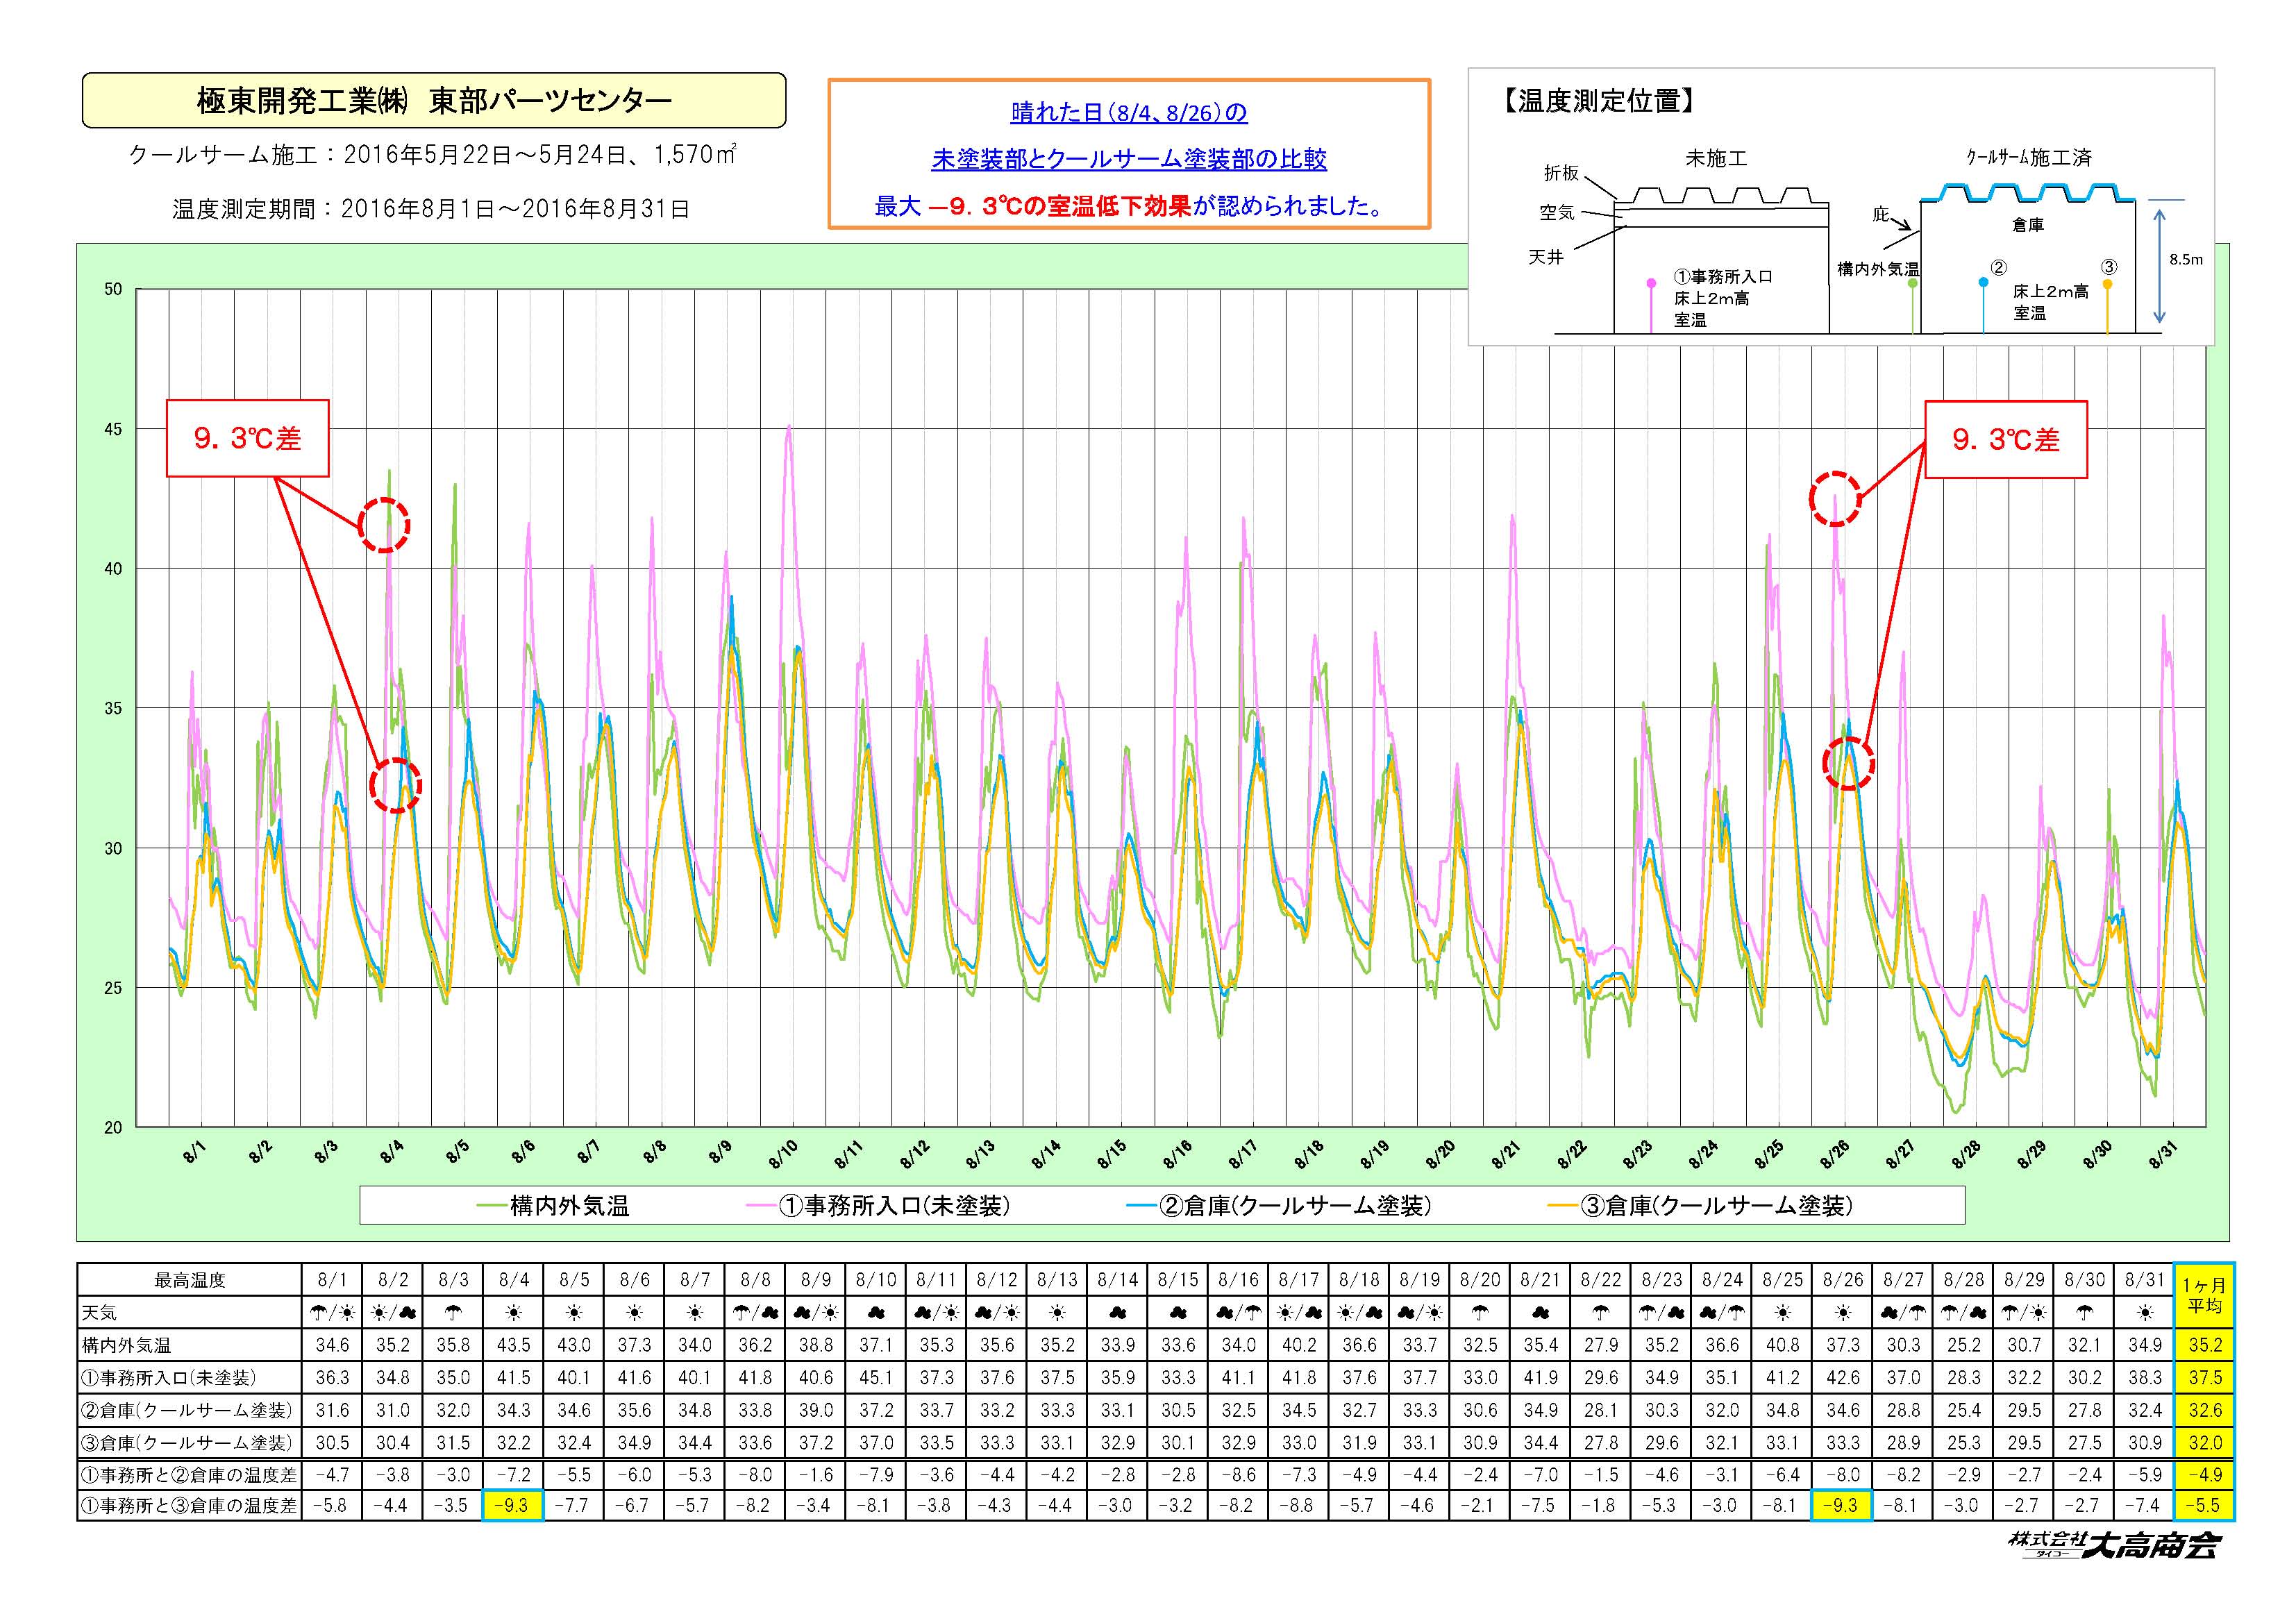Click the 折板 label in the diagram
The width and height of the screenshot is (2296, 1623).
click(x=1561, y=173)
